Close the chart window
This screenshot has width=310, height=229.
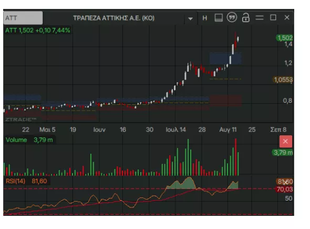pos(287,17)
